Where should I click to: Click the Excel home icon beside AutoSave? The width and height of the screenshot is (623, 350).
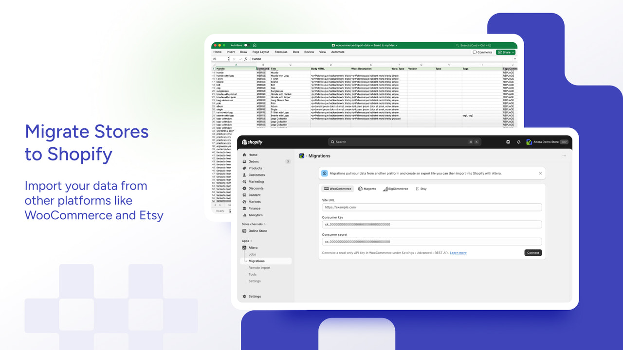(x=255, y=45)
